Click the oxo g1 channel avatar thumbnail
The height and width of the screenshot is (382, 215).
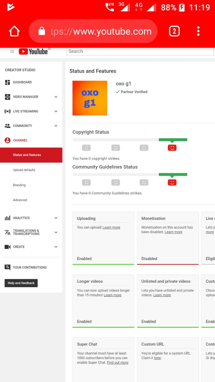(x=90, y=98)
